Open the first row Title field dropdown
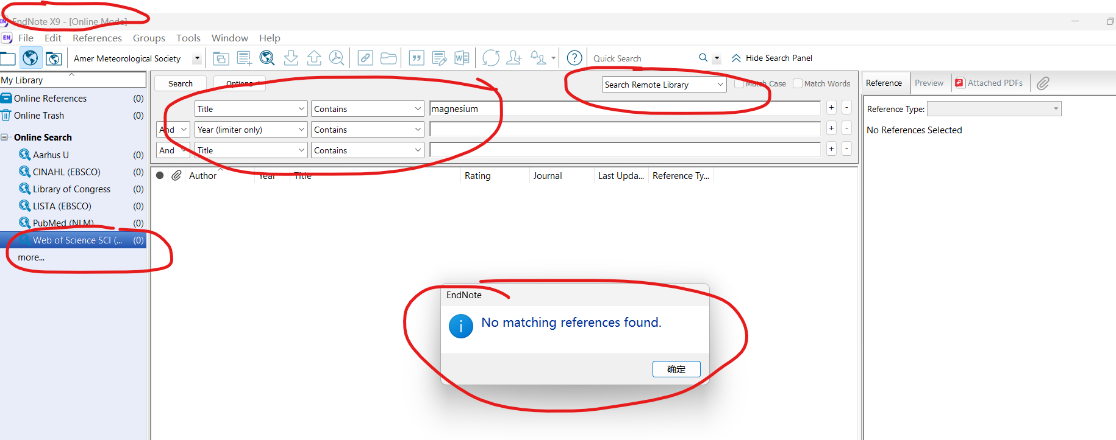 pyautogui.click(x=251, y=109)
